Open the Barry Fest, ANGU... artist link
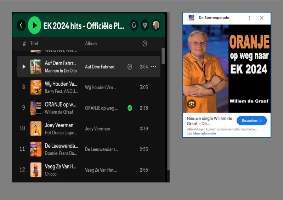Screen dimensions: 283x200 pos(61,91)
